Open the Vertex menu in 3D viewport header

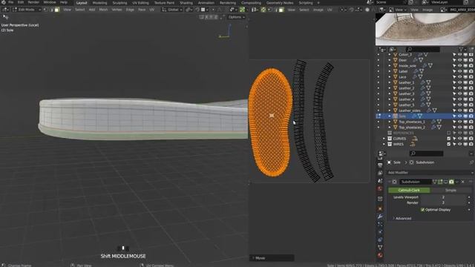117,10
